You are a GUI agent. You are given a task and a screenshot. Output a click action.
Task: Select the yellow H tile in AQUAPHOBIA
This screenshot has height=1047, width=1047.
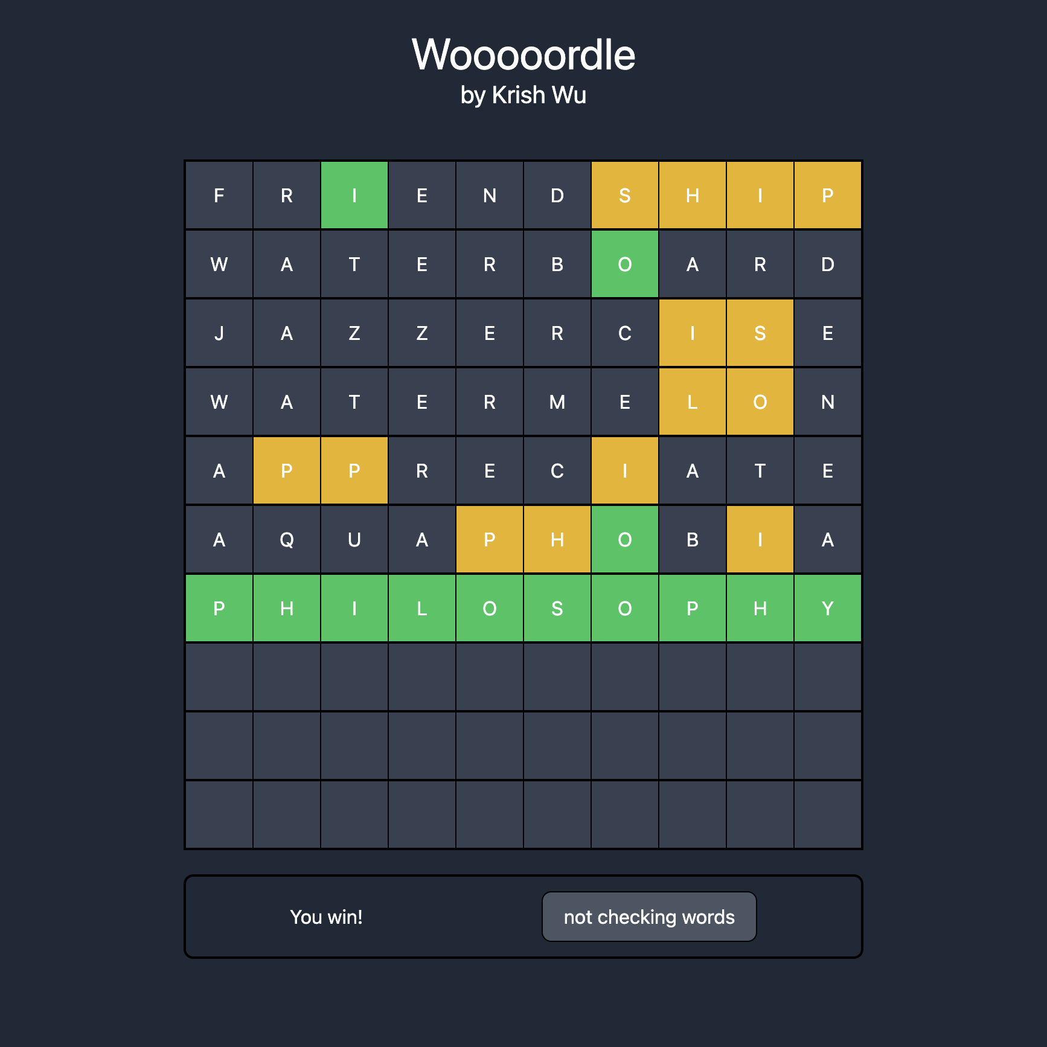tap(557, 539)
